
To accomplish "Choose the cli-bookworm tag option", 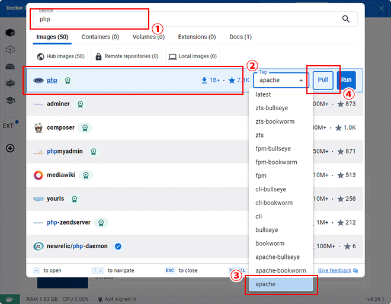I will [281, 203].
